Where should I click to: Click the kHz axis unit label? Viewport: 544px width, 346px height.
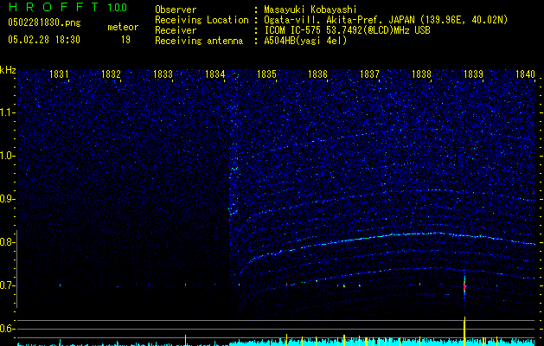tap(8, 69)
